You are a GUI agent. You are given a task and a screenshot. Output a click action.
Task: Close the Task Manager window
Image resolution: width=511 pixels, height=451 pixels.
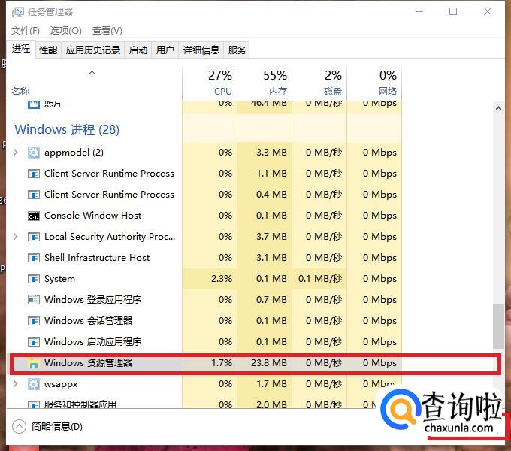(488, 12)
